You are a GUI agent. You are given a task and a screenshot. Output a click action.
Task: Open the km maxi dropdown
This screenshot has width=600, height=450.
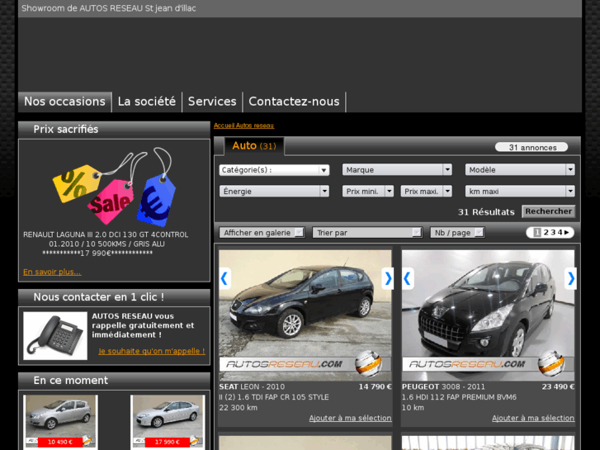click(x=520, y=192)
